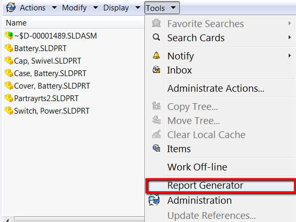
Task: Open the Display menu
Action: pyautogui.click(x=116, y=8)
